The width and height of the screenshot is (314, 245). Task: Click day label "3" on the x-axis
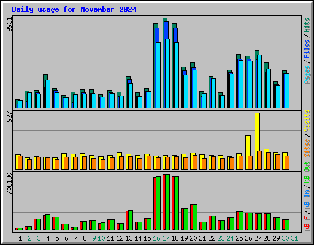point(39,238)
